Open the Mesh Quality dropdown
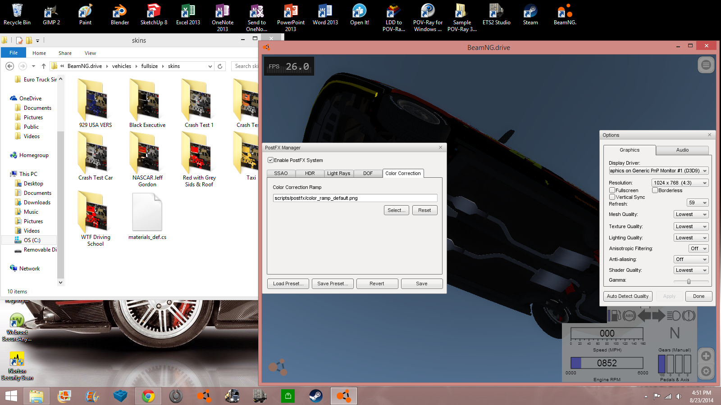Screen dimensions: 721x405 pyautogui.click(x=691, y=215)
